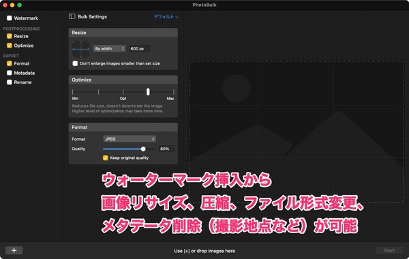Screen dimensions: 409x259
Task: Click the Format section header
Action: point(123,127)
